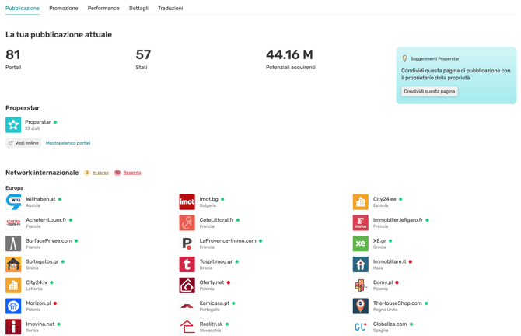Screen dimensions: 521x336
Task: Open the Oferty.net house logo
Action: 187,285
